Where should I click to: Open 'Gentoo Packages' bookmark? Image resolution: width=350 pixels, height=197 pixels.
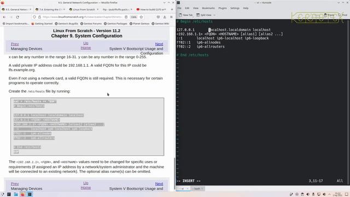point(115,24)
